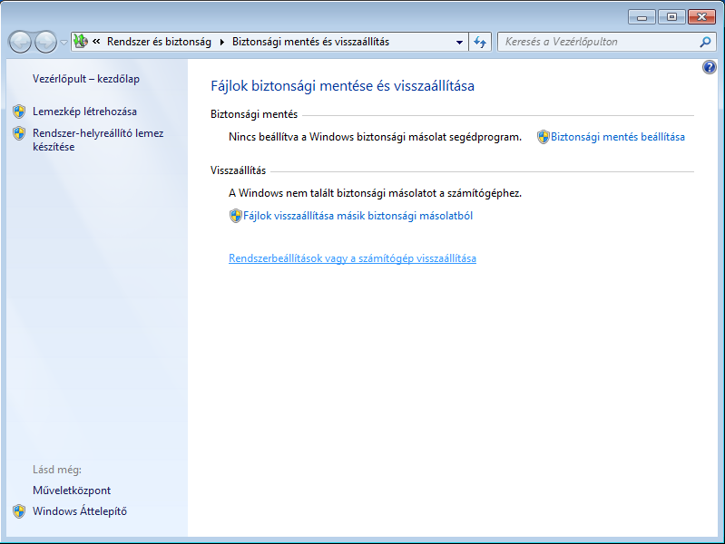Click the Fájlok biztonsági mentése és visszaállítása heading

click(343, 86)
